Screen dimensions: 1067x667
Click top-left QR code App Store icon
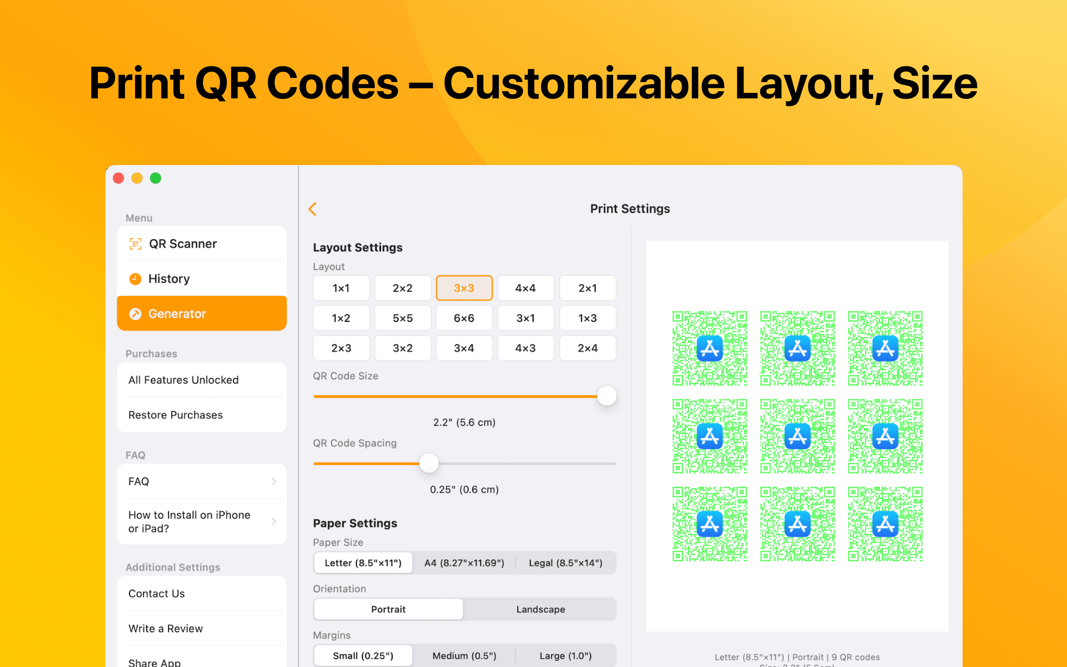[709, 349]
